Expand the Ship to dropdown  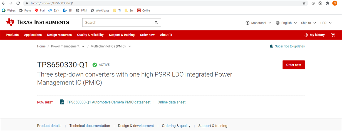point(309,23)
